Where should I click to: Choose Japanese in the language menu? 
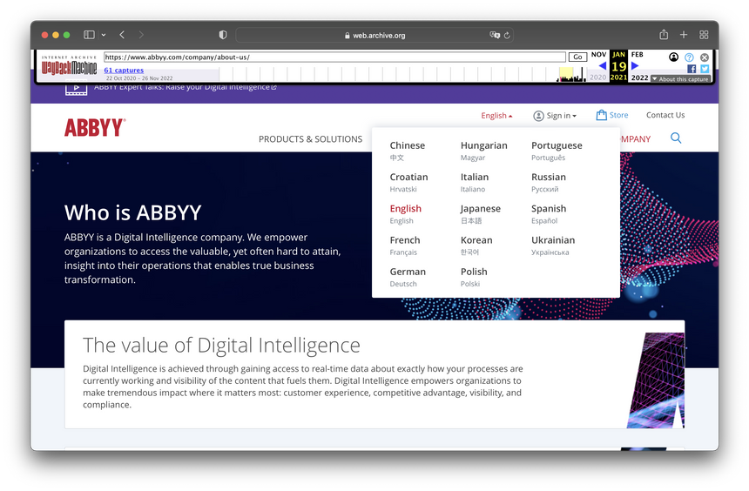tap(481, 209)
